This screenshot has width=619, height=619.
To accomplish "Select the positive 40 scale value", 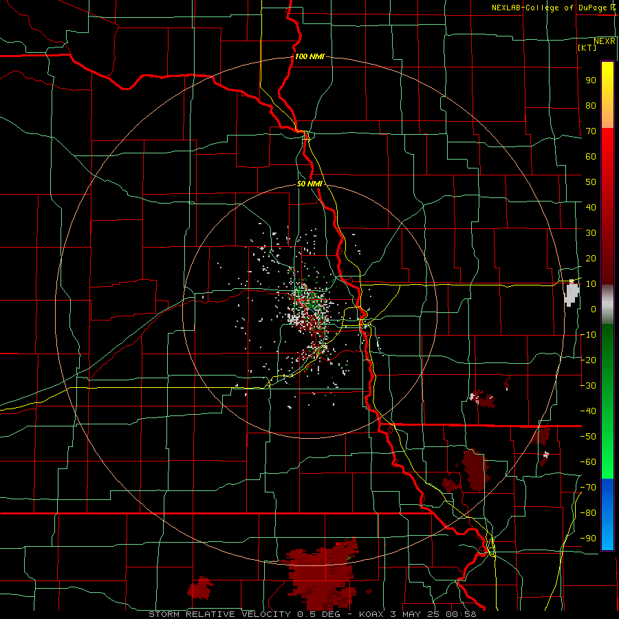I will pyautogui.click(x=591, y=207).
